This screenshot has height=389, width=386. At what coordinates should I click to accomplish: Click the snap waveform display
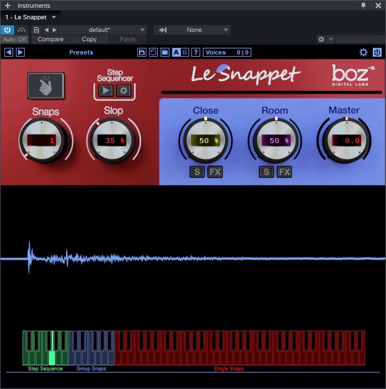coord(193,258)
